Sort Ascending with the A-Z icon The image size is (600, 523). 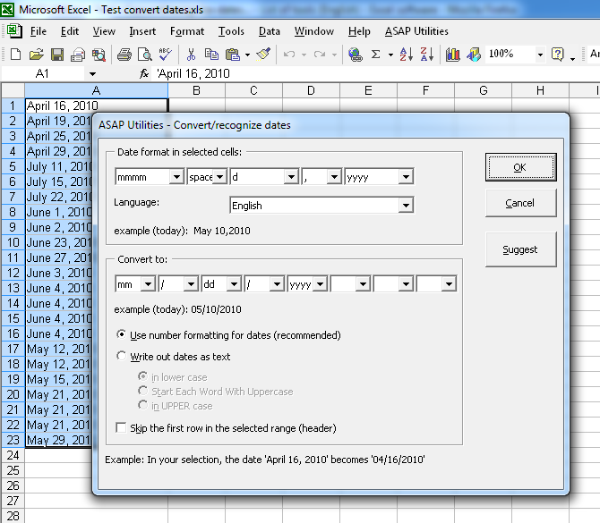[406, 55]
